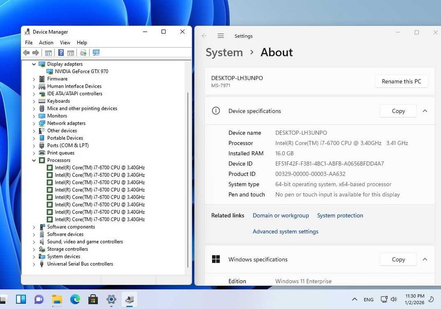Image resolution: width=441 pixels, height=309 pixels.
Task: Open the File menu in Device Manager
Action: click(29, 42)
